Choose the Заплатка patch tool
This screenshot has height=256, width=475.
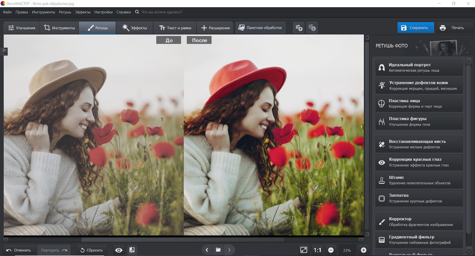pos(418,198)
